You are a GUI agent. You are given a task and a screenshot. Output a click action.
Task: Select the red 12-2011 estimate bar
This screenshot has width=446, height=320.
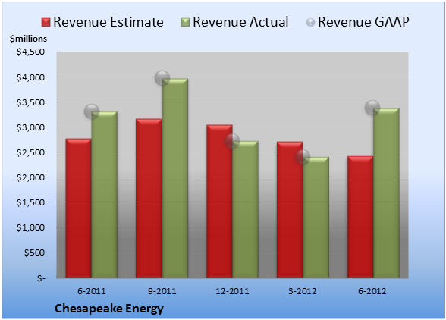click(x=219, y=201)
